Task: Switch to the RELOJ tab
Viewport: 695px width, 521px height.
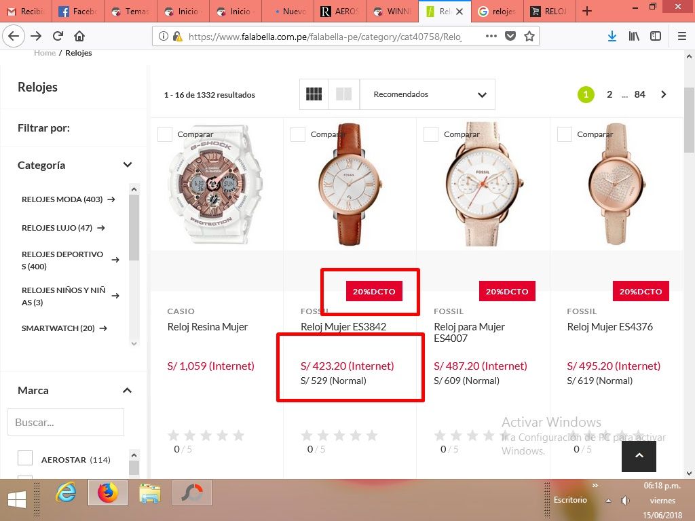Action: pyautogui.click(x=548, y=11)
